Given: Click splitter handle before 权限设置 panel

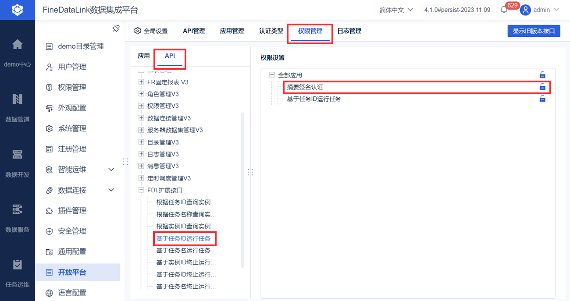Looking at the screenshot, I should [250, 172].
